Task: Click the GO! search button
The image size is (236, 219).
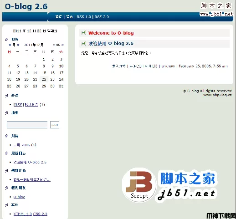Action: tap(55, 125)
